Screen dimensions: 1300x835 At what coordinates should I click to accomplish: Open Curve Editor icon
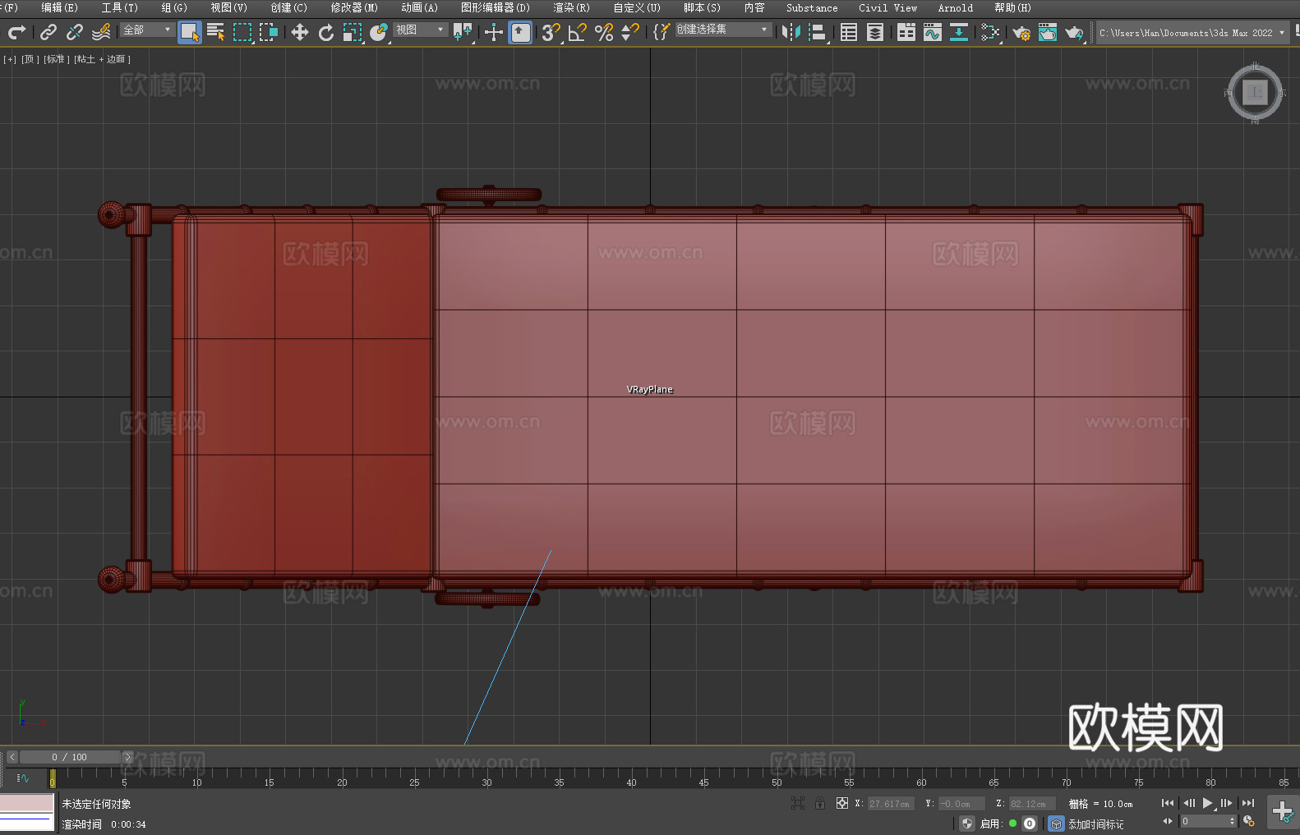(933, 32)
